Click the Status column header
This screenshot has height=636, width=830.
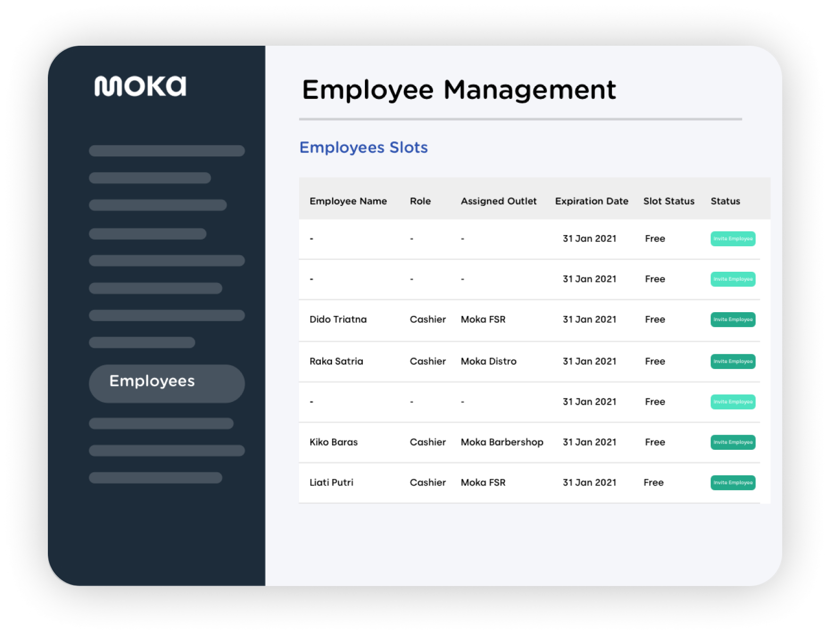tap(725, 201)
